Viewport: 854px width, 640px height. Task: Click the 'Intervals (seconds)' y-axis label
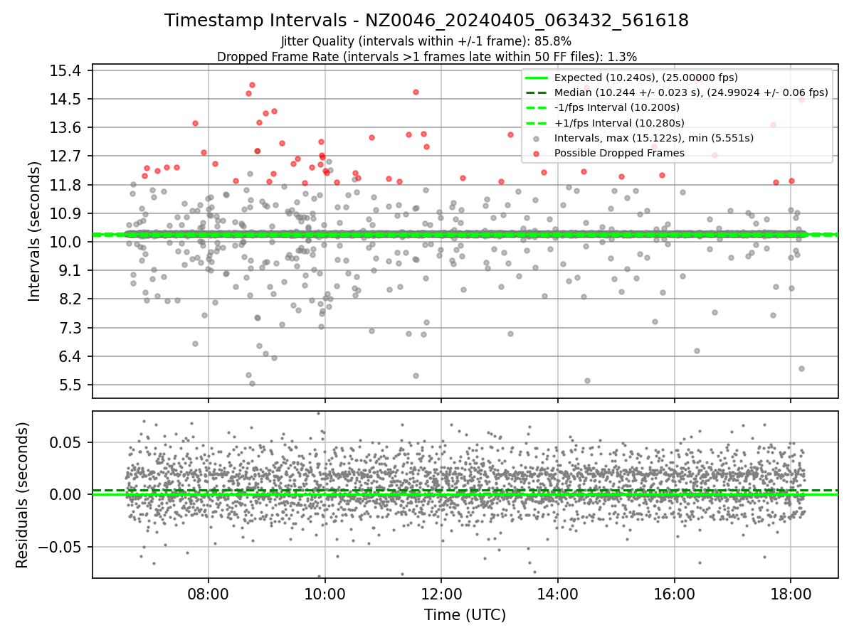pos(35,231)
